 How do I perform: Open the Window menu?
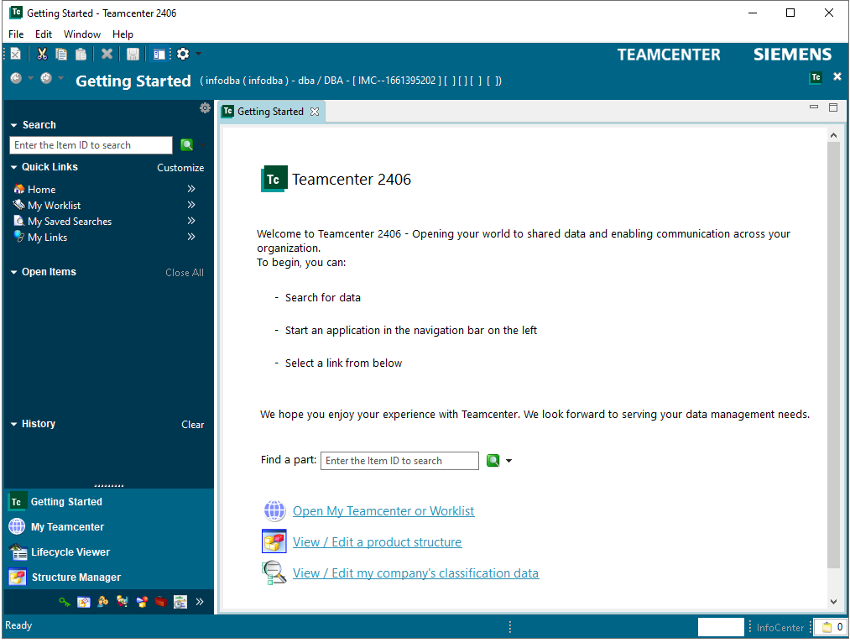[x=82, y=34]
